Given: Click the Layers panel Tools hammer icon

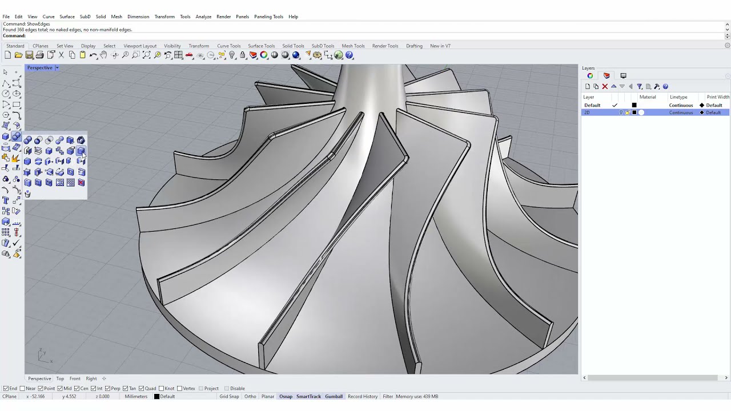Looking at the screenshot, I should click(x=657, y=87).
